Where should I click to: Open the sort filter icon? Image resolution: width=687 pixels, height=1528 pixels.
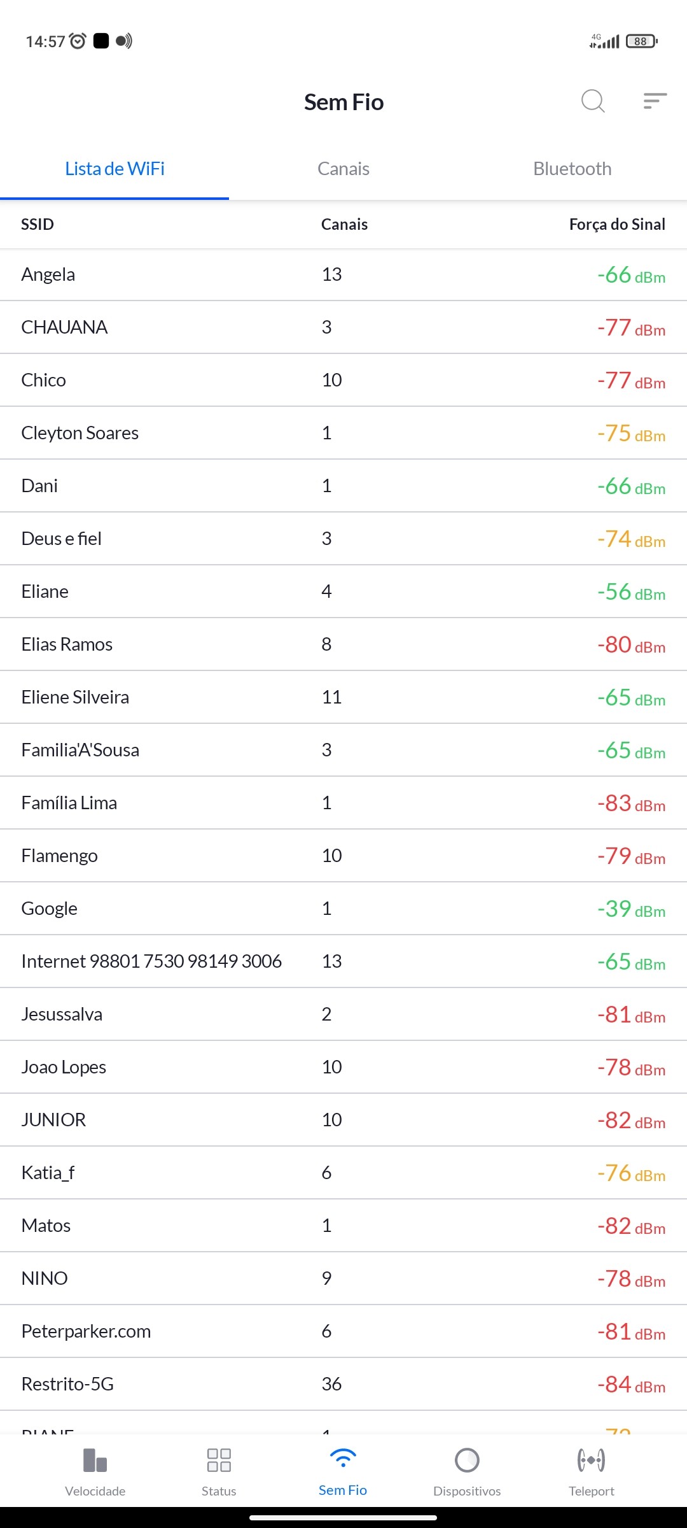(x=655, y=101)
